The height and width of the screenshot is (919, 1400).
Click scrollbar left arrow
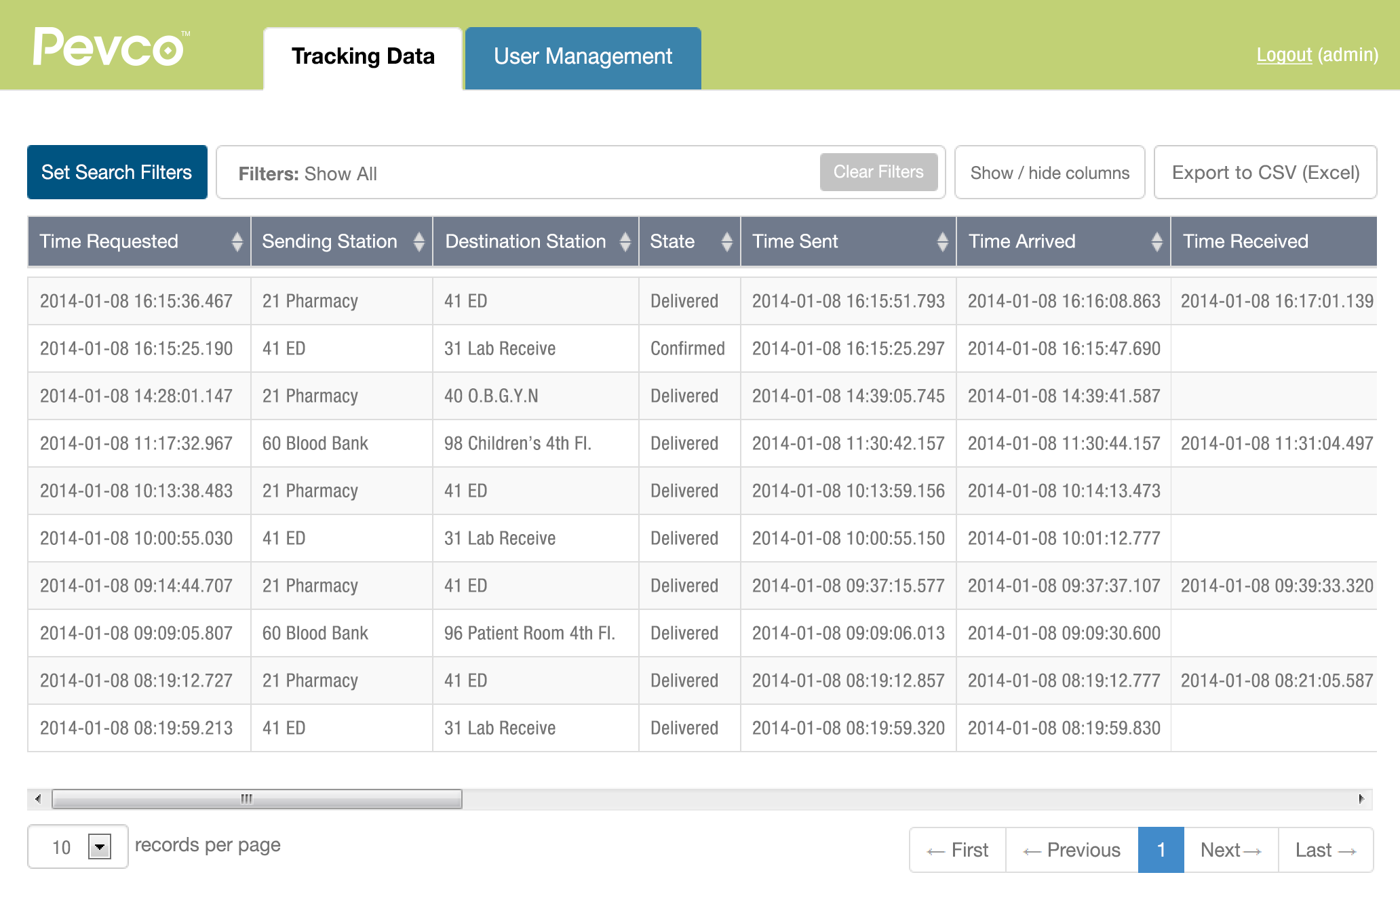38,799
